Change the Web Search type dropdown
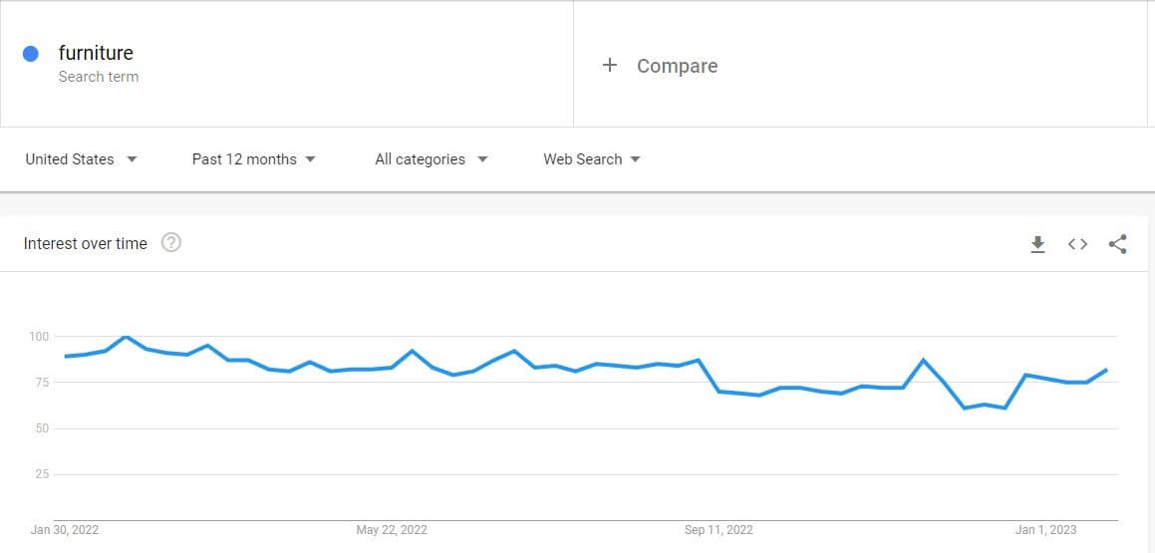1155x553 pixels. coord(592,159)
